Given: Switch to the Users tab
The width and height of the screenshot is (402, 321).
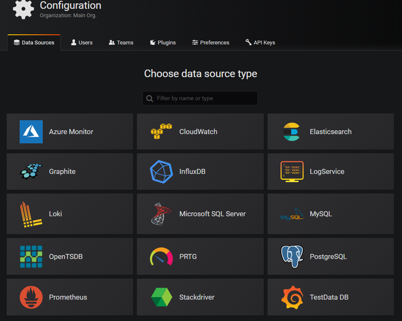Looking at the screenshot, I should click(82, 42).
